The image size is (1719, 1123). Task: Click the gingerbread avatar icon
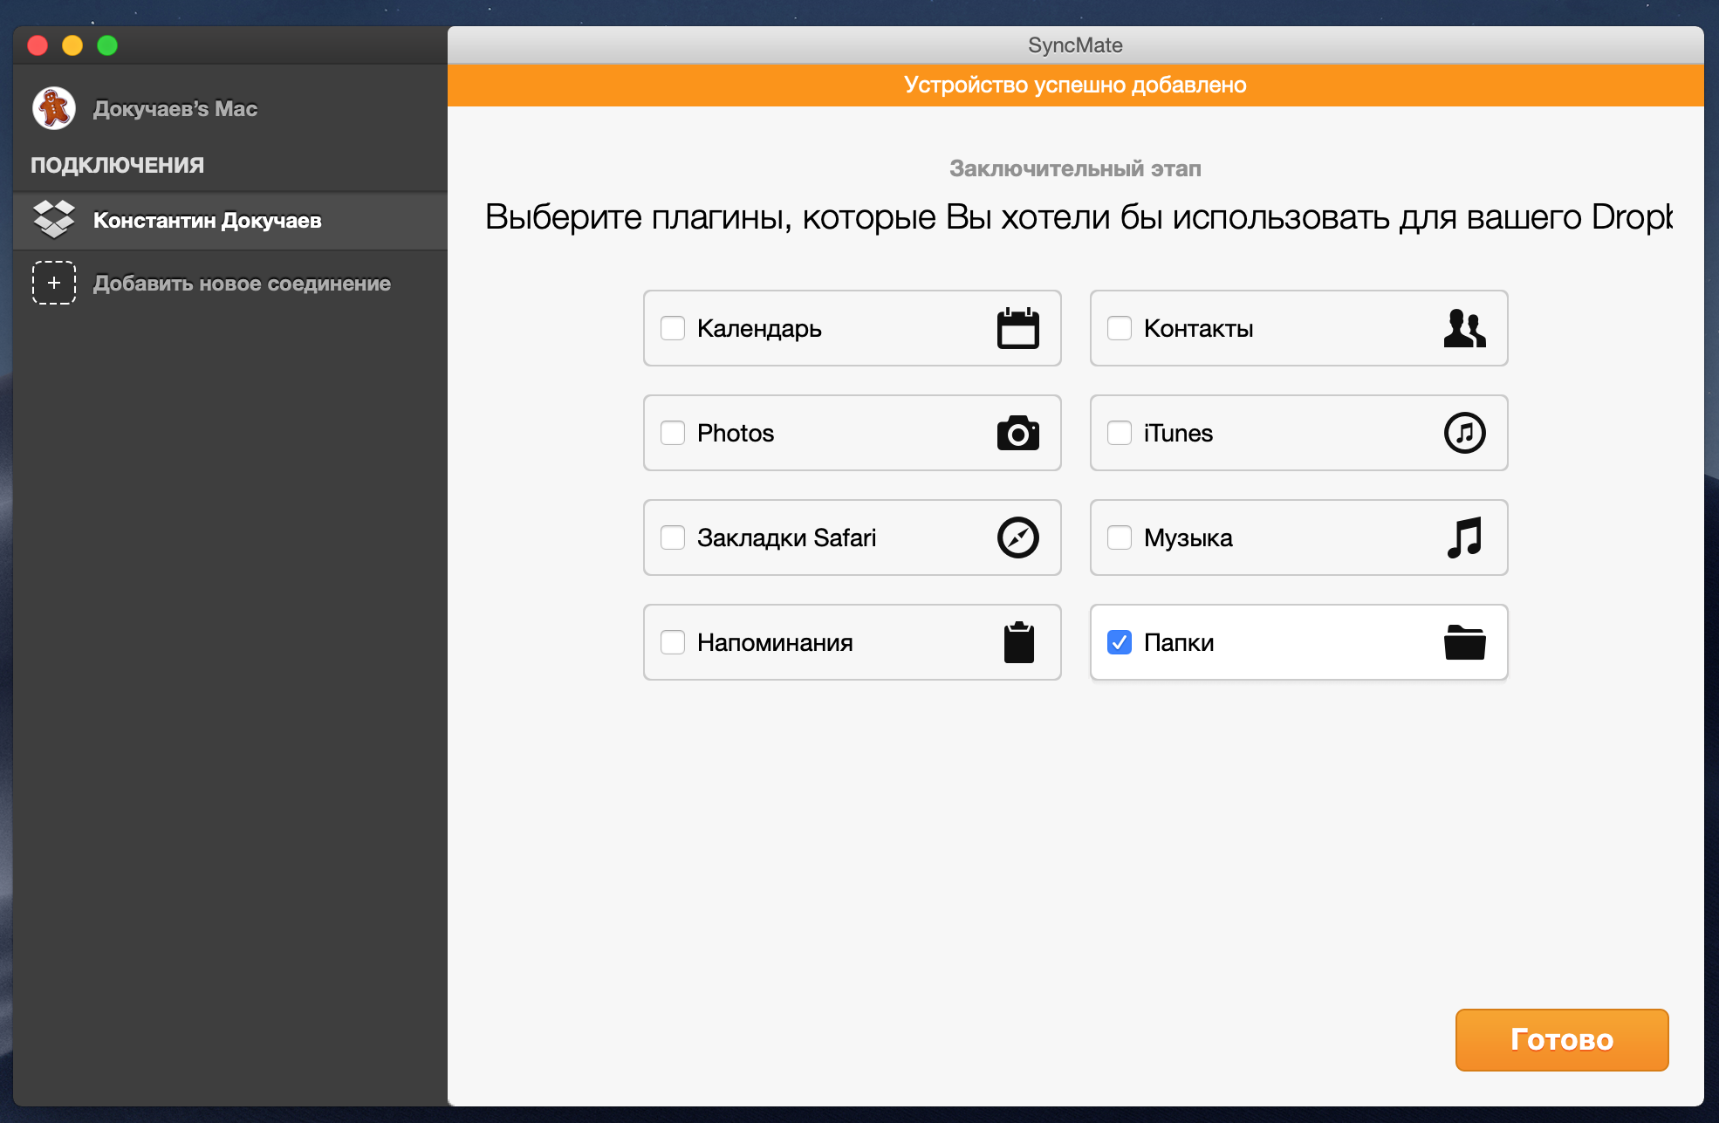(x=54, y=109)
